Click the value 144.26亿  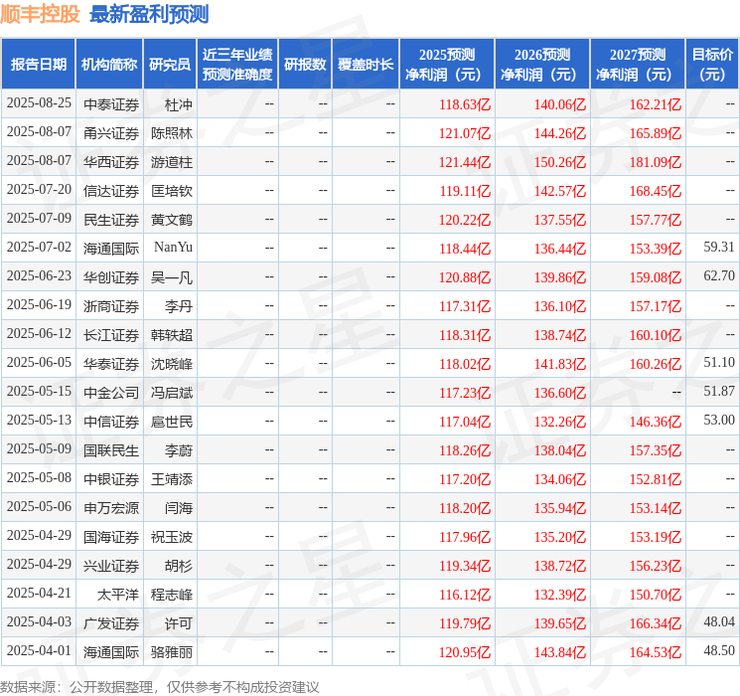tap(560, 133)
